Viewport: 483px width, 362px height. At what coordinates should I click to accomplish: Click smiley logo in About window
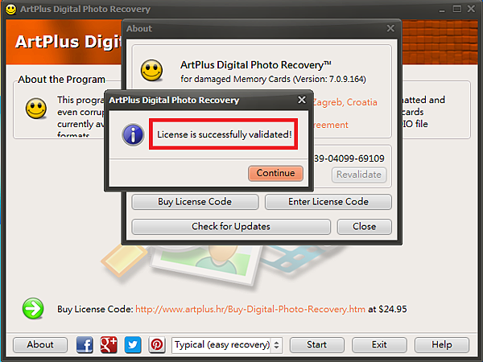(x=151, y=71)
